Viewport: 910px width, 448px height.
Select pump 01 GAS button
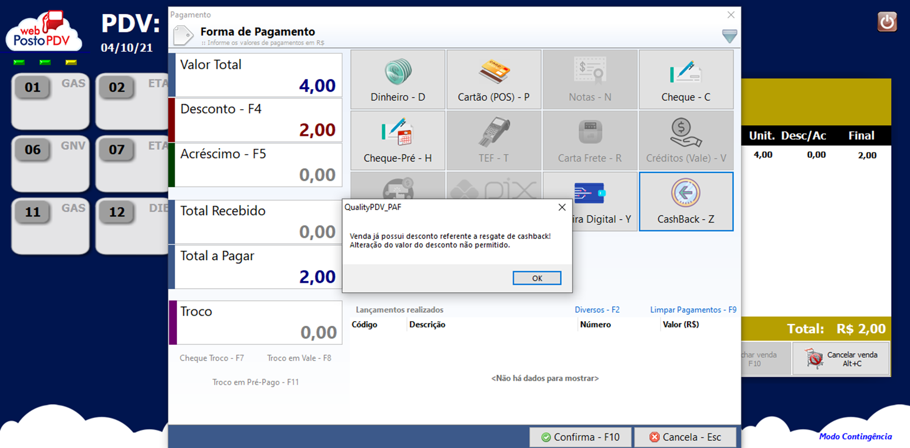click(50, 102)
